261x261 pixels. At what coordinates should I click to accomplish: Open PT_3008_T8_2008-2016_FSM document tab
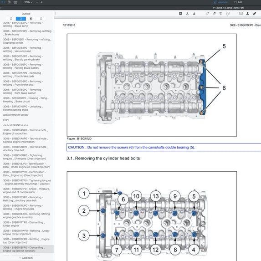tap(228, 8)
